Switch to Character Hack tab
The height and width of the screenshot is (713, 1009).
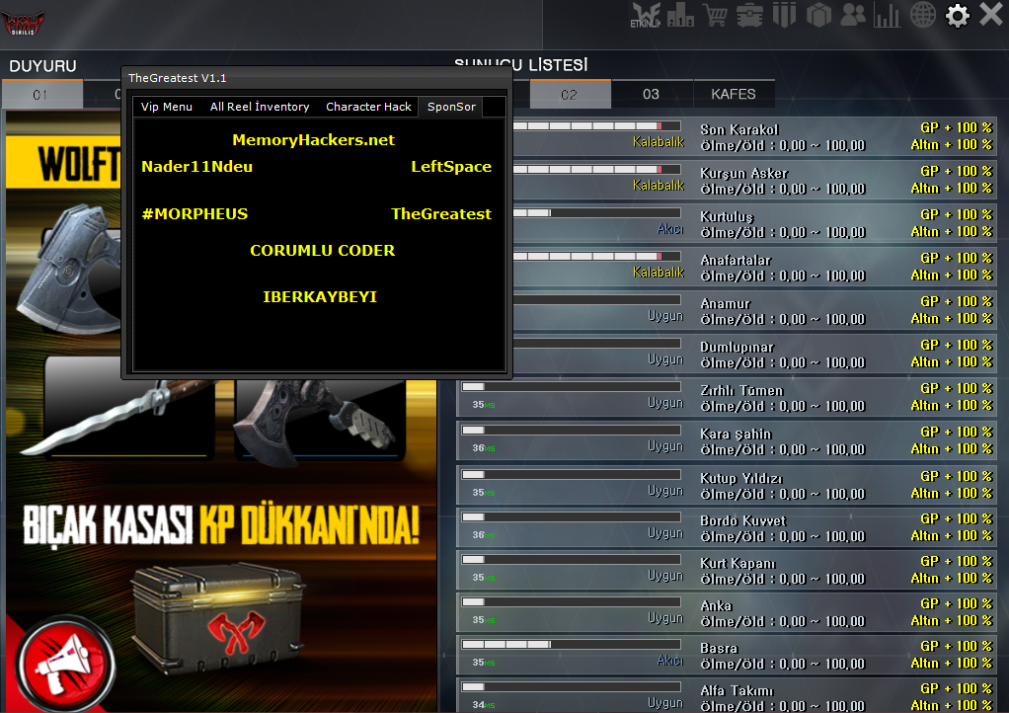pos(368,107)
